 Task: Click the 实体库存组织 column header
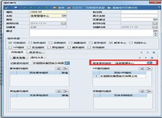coord(39,73)
